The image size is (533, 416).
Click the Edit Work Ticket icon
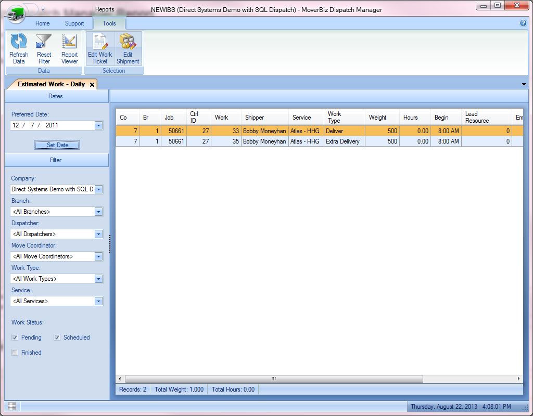click(x=100, y=42)
